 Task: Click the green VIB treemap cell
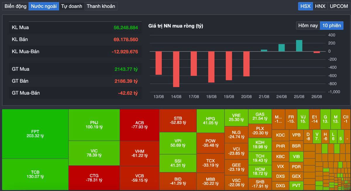pos(296,157)
